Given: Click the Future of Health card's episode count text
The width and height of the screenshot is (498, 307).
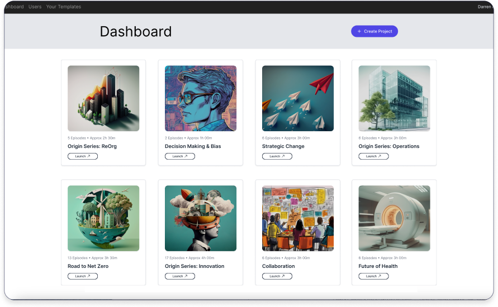Looking at the screenshot, I should pos(382,258).
